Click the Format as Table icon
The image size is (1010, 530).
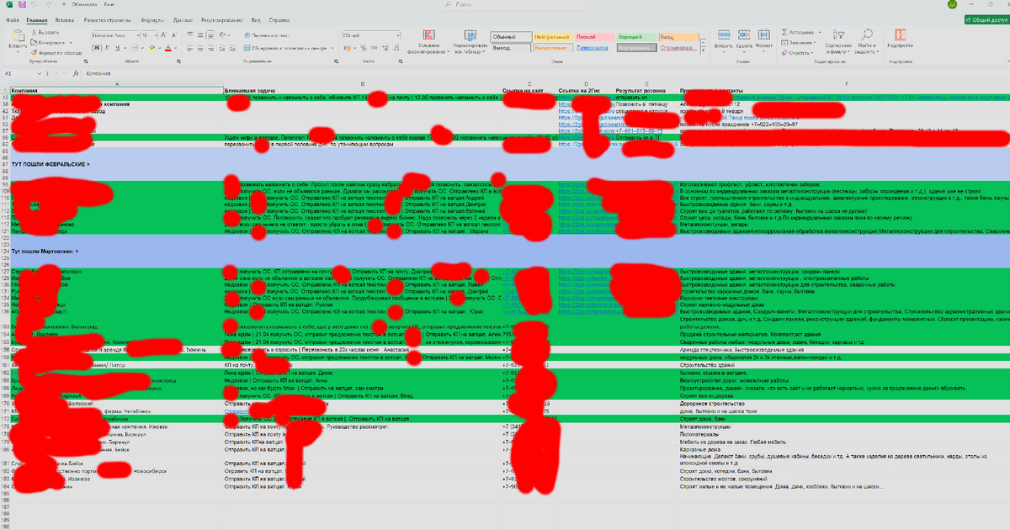pyautogui.click(x=470, y=36)
